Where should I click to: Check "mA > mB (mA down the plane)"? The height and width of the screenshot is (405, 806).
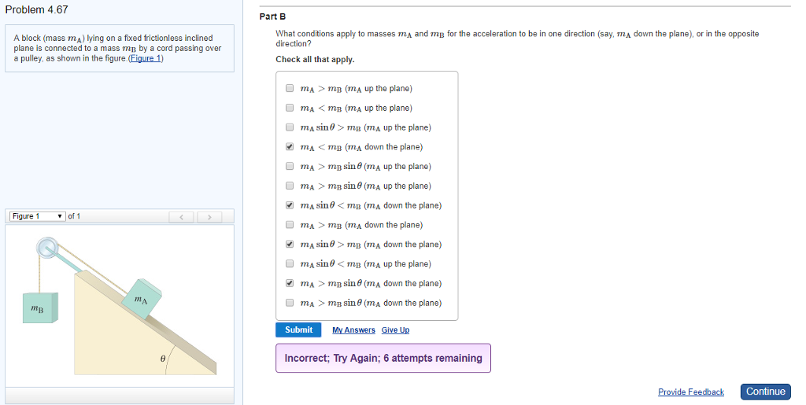(x=290, y=225)
